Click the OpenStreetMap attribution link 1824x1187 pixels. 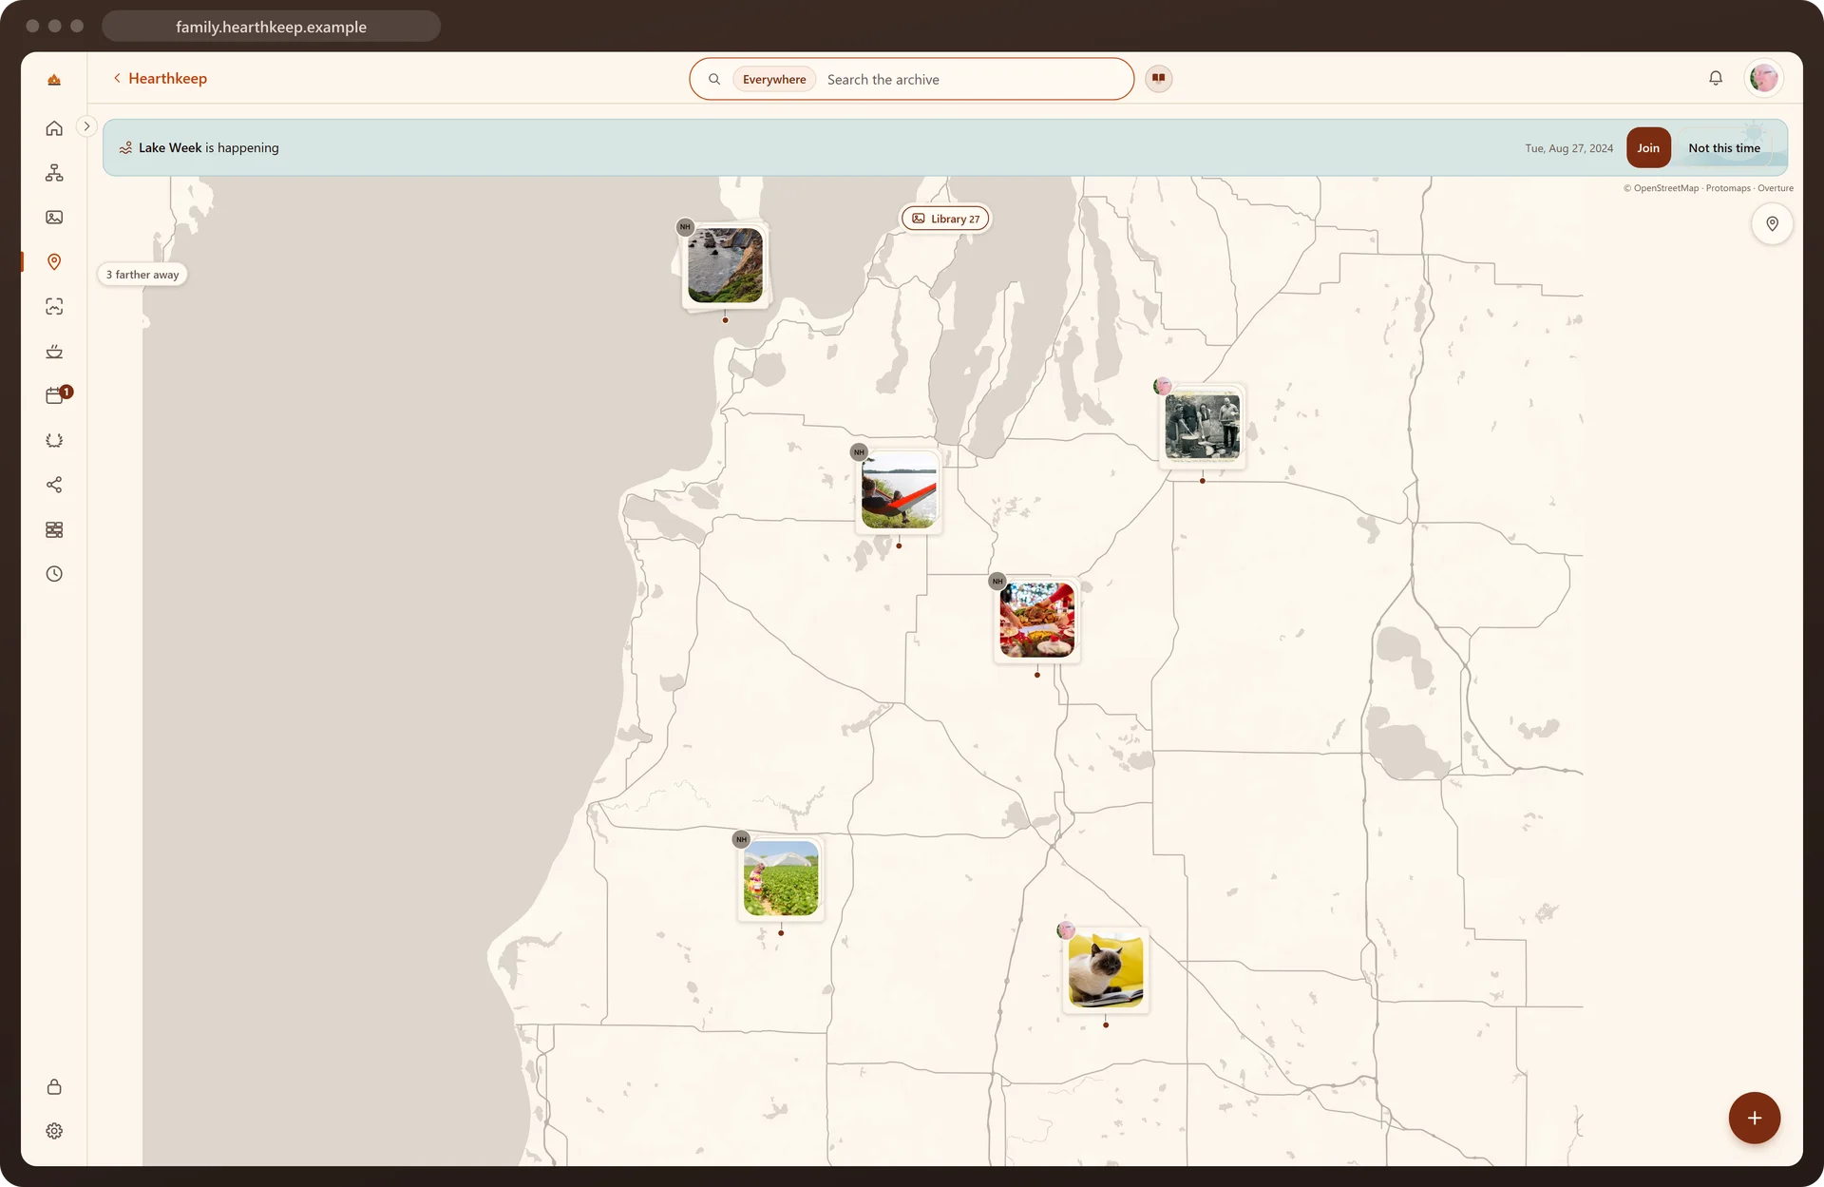pyautogui.click(x=1665, y=188)
